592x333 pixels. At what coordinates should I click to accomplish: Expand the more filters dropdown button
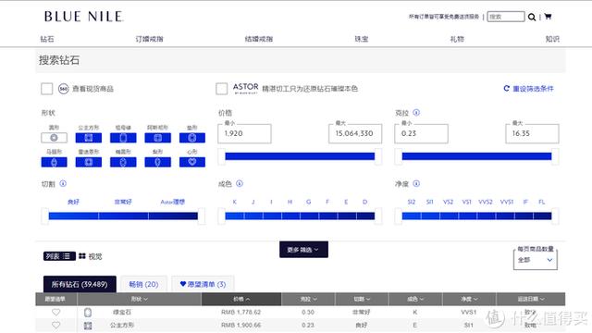[303, 250]
